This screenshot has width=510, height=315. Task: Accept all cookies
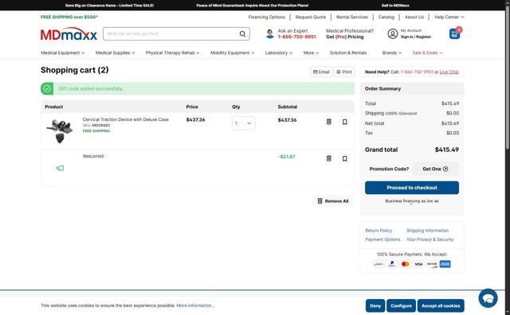[x=441, y=305]
